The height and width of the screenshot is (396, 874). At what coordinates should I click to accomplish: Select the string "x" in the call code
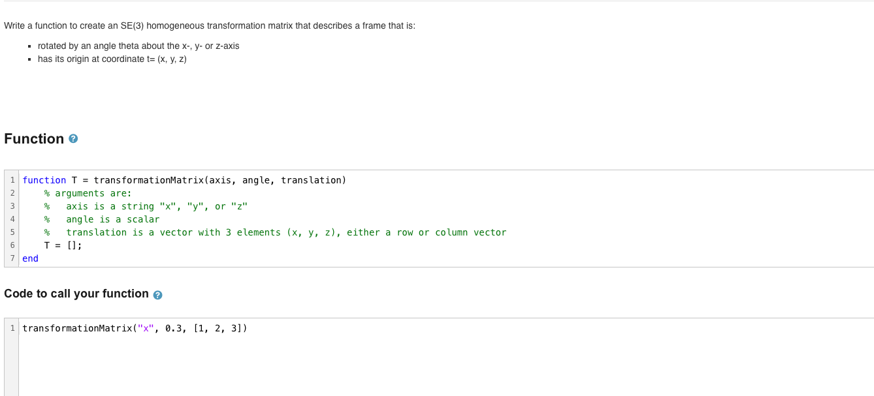point(144,328)
